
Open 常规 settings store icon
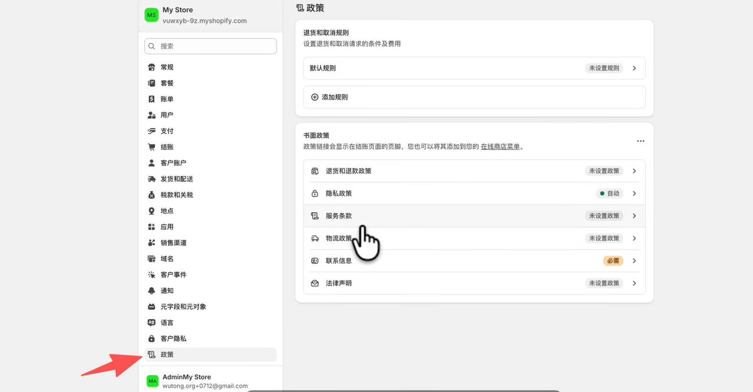coord(151,67)
